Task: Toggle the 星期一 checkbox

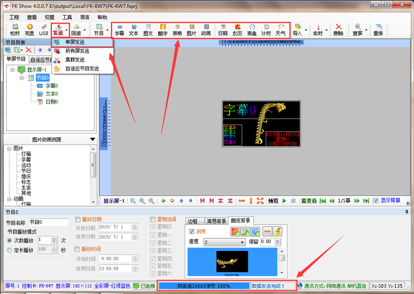Action: (x=153, y=235)
